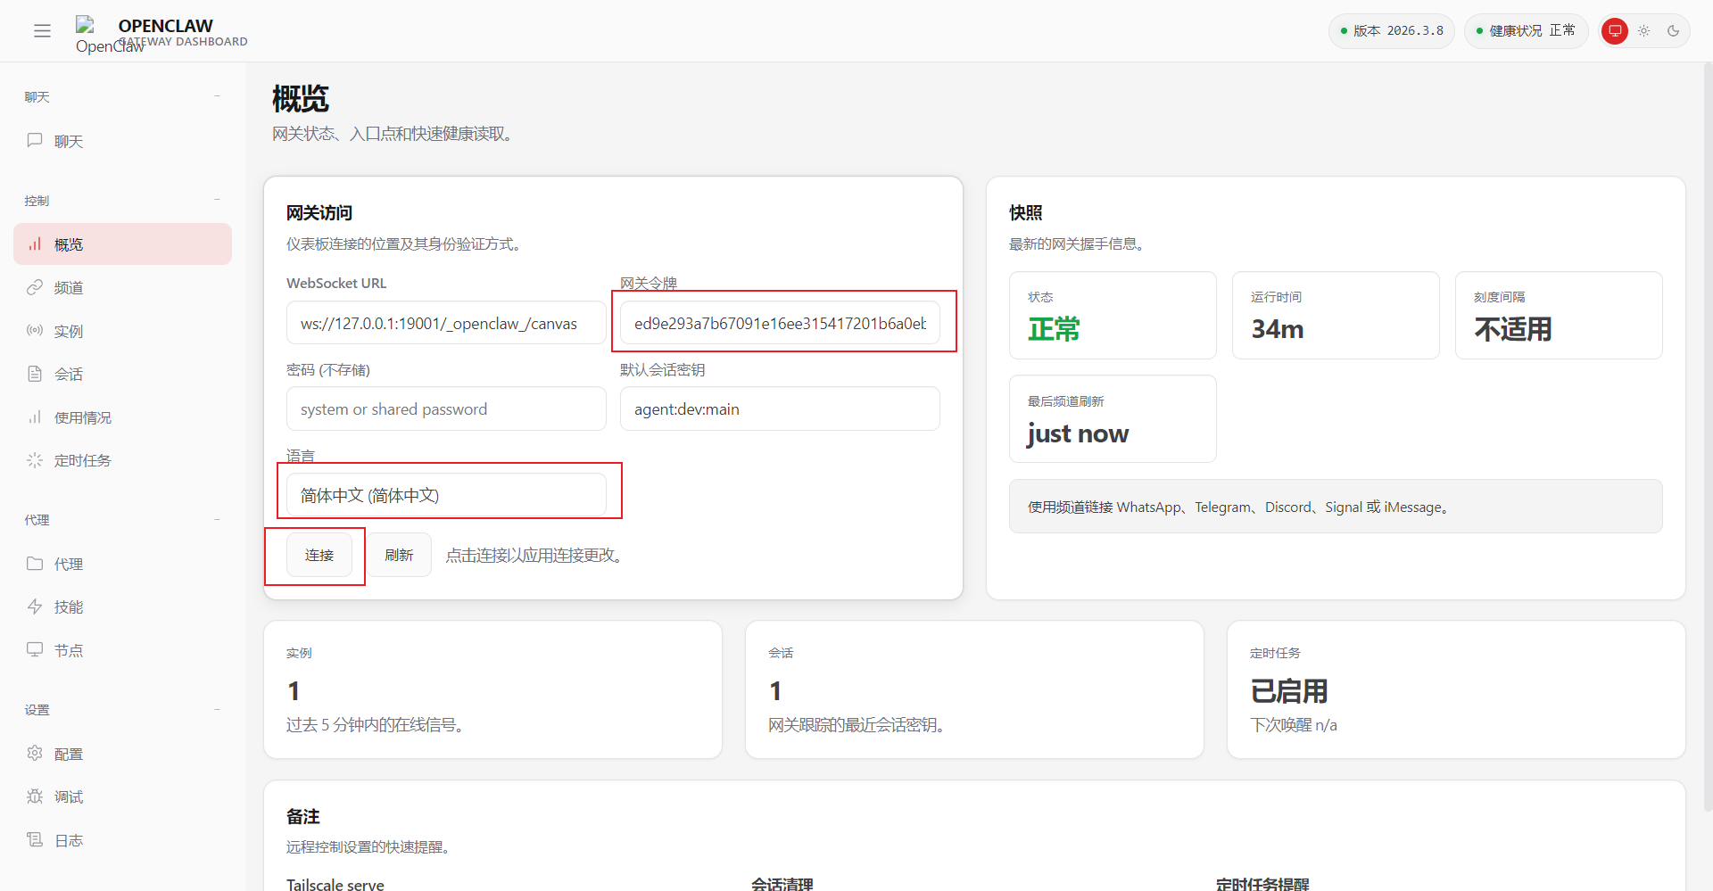Open the 会话 document icon

(35, 374)
